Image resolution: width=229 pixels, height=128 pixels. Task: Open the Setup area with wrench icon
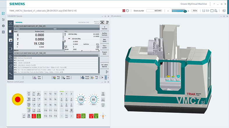click(x=10, y=75)
